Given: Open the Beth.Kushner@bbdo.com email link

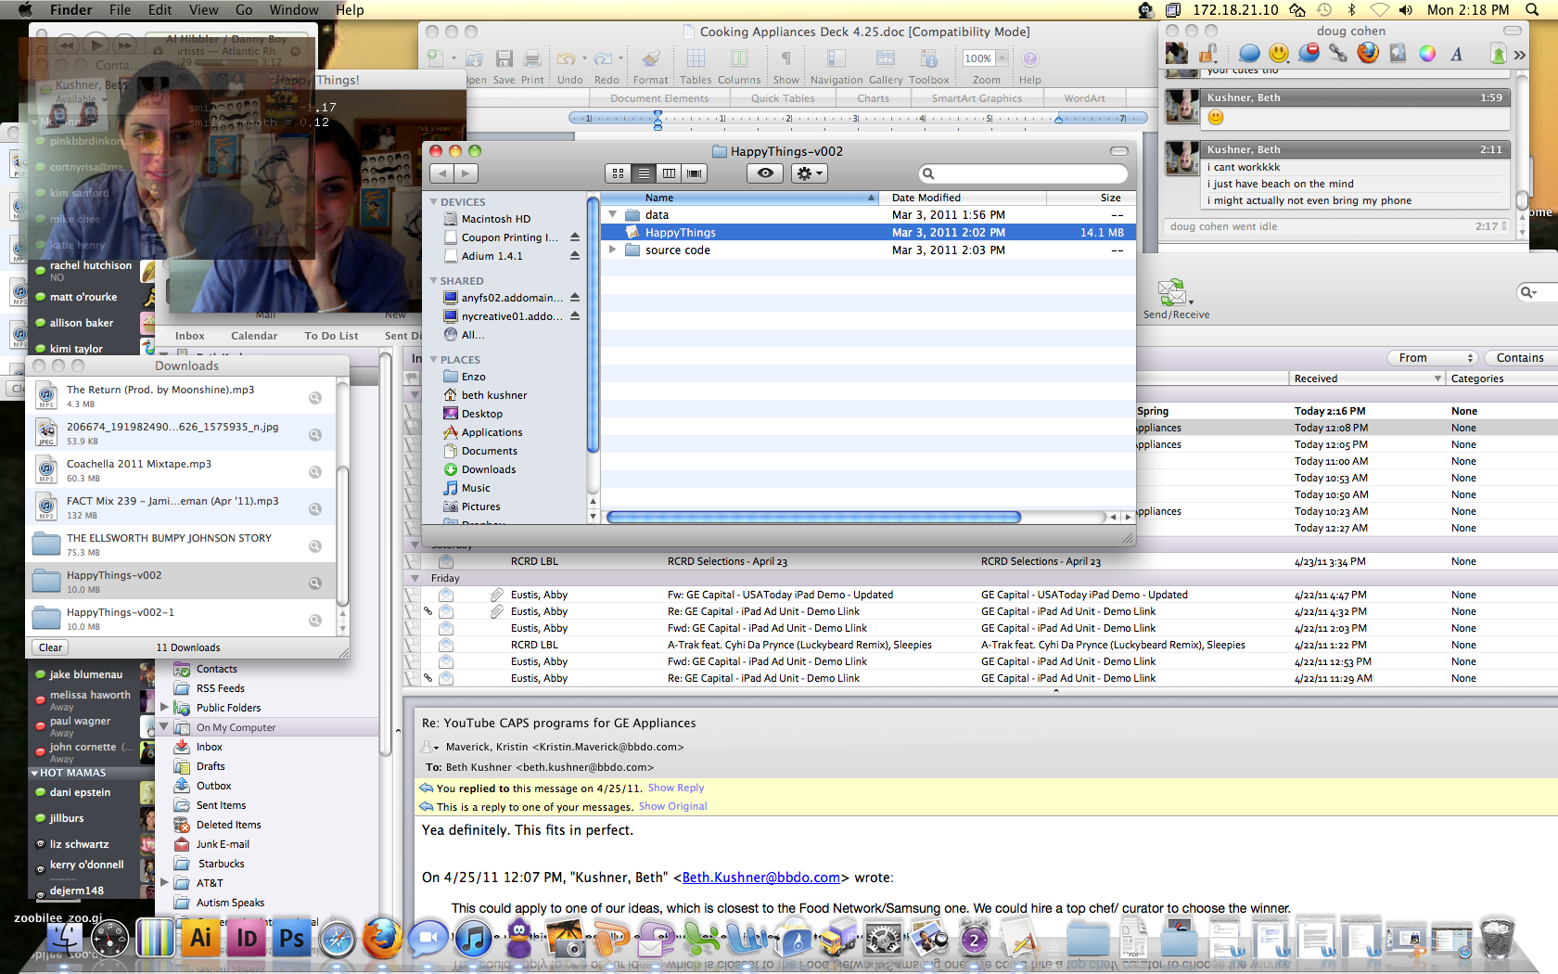Looking at the screenshot, I should click(x=760, y=878).
